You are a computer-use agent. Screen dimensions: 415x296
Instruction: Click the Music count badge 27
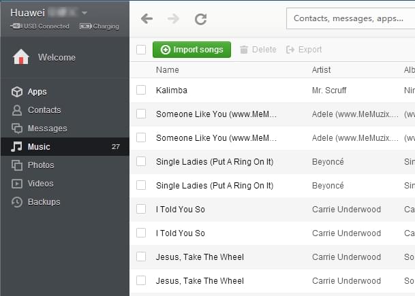point(116,147)
